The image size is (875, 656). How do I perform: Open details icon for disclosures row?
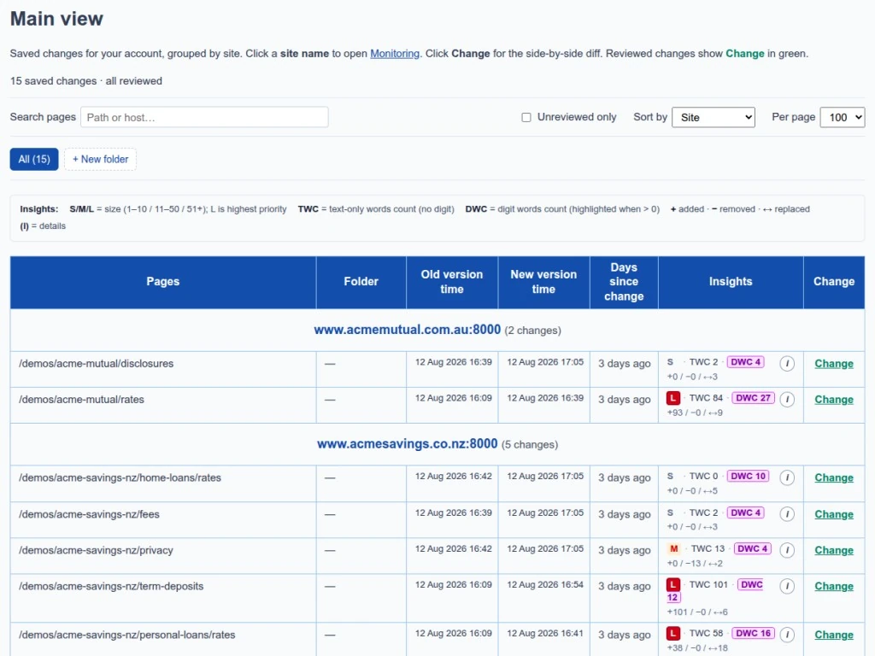pos(787,364)
